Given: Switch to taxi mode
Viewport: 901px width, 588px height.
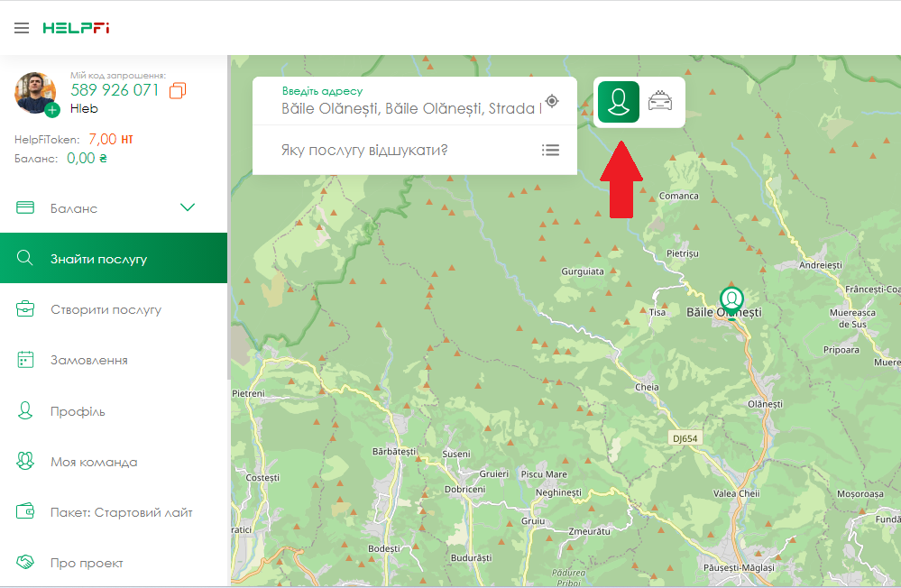Looking at the screenshot, I should pyautogui.click(x=661, y=102).
